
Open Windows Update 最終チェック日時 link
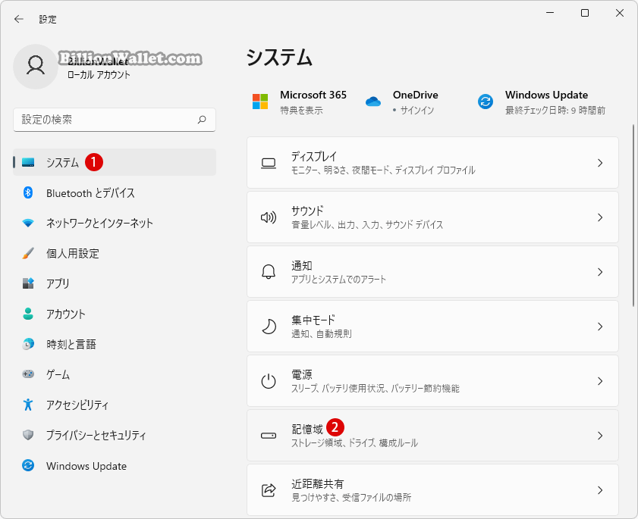click(x=555, y=110)
